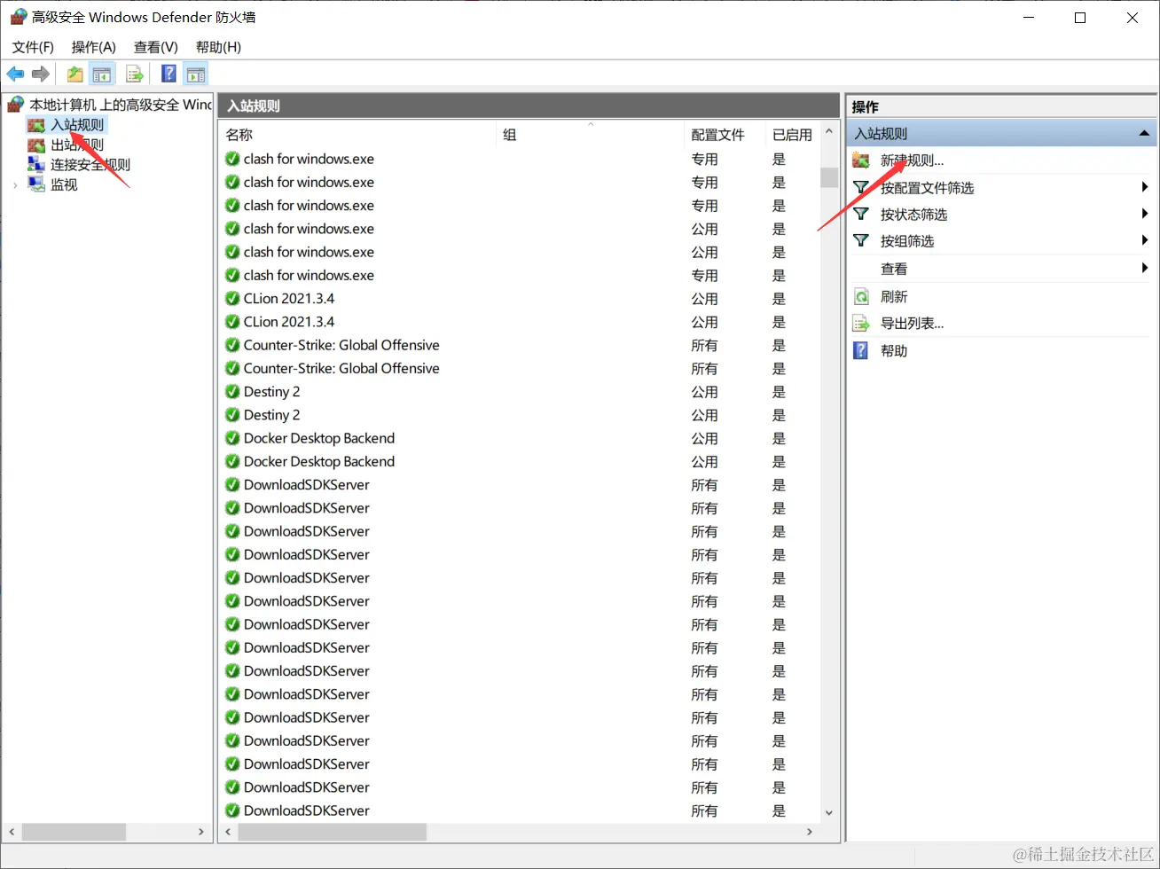Click the up-one-level folder toolbar icon

point(75,74)
